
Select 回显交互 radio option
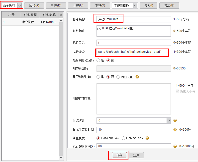coord(118,77)
